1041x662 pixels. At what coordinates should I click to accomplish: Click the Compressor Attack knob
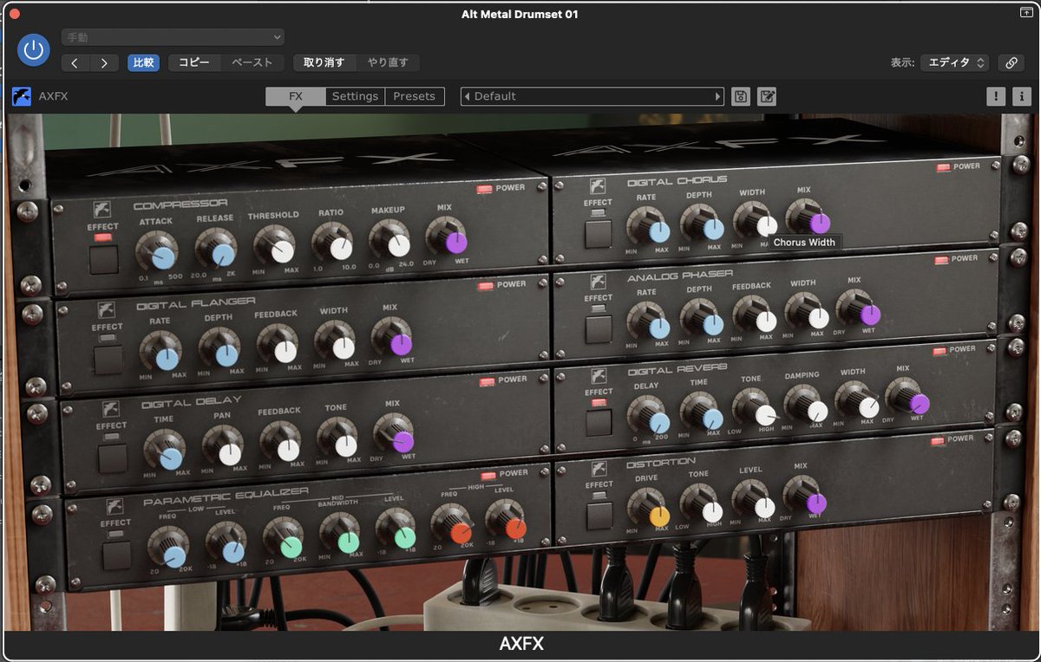click(x=158, y=251)
